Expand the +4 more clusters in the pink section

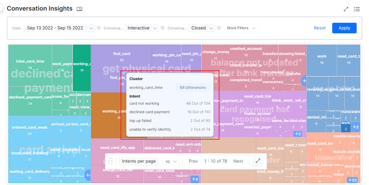pyautogui.click(x=195, y=179)
